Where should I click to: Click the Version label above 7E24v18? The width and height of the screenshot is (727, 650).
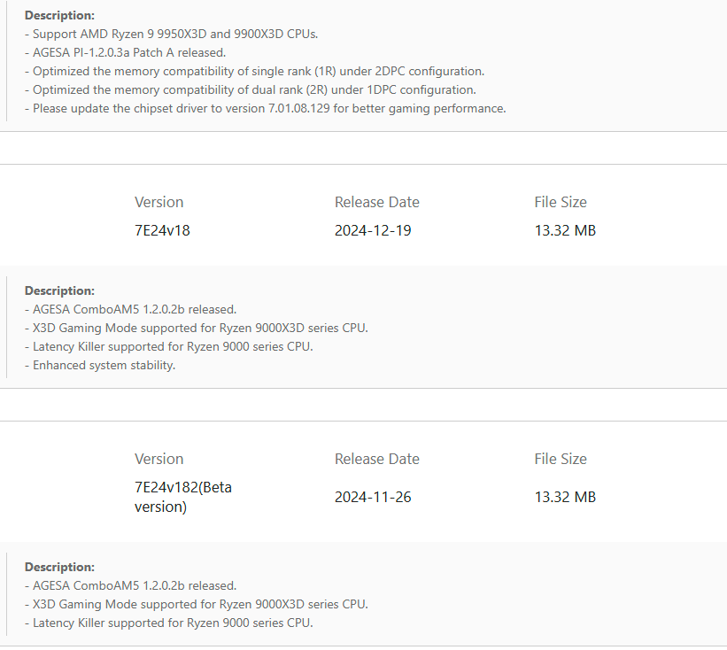[x=159, y=202]
